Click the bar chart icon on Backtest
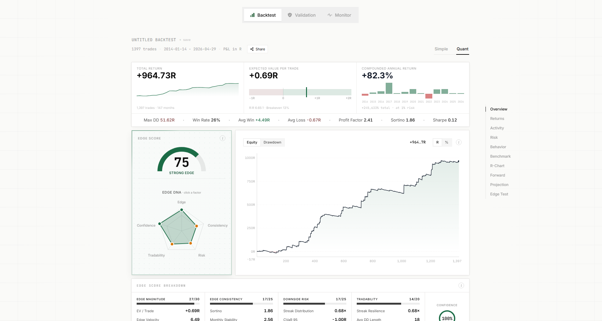Screen dimensions: 602x321 click(x=252, y=15)
